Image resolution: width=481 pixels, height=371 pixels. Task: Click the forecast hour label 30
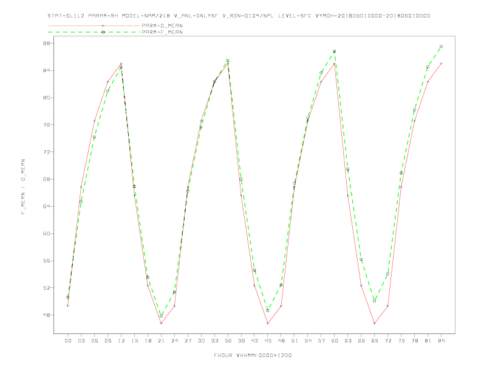pos(201,341)
